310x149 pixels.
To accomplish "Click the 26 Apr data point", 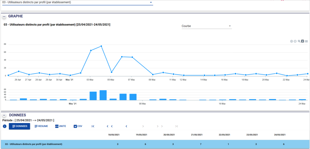I will 19,71.
